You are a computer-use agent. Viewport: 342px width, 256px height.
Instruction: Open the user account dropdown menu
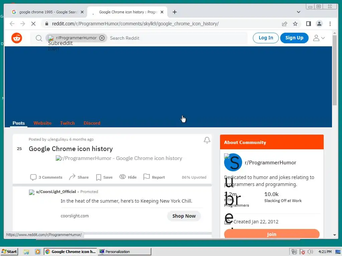319,38
